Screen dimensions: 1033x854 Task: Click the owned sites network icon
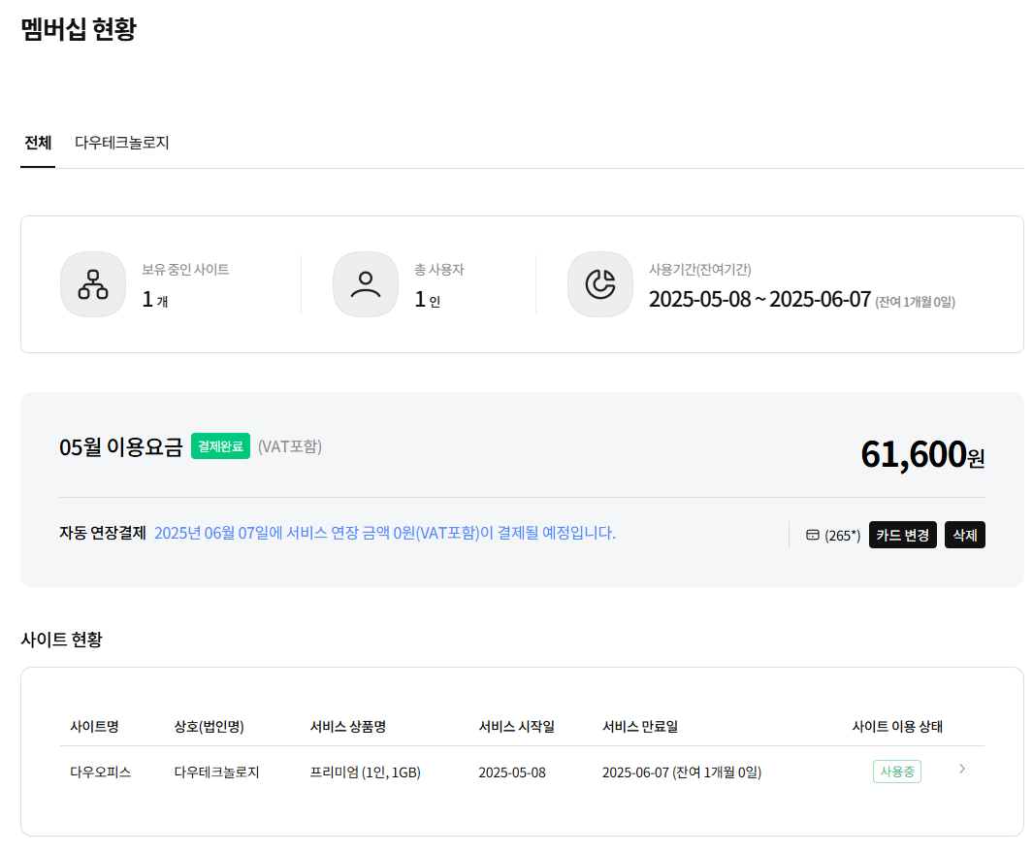click(93, 284)
